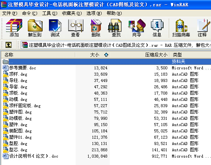Click the size value 79,990
Image resolution: width=211 pixels, height=165 pixels.
[100, 118]
